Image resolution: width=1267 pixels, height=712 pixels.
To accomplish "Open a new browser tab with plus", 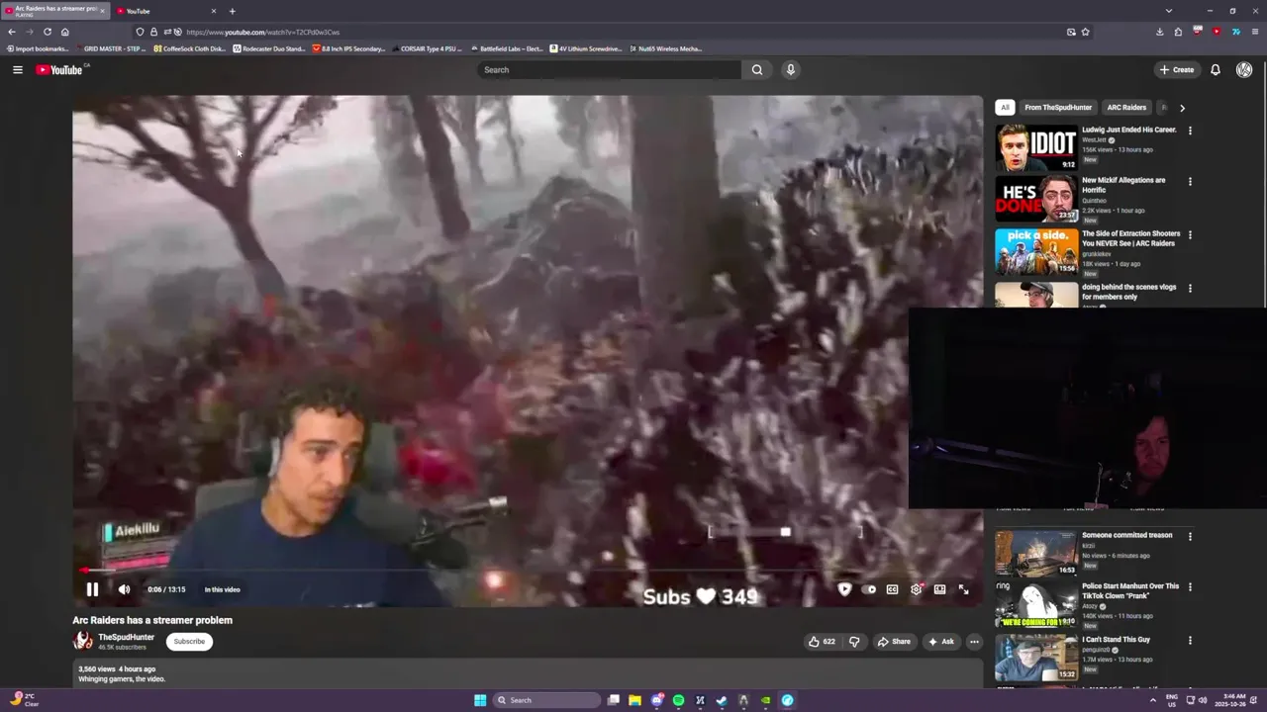I will pos(232,11).
